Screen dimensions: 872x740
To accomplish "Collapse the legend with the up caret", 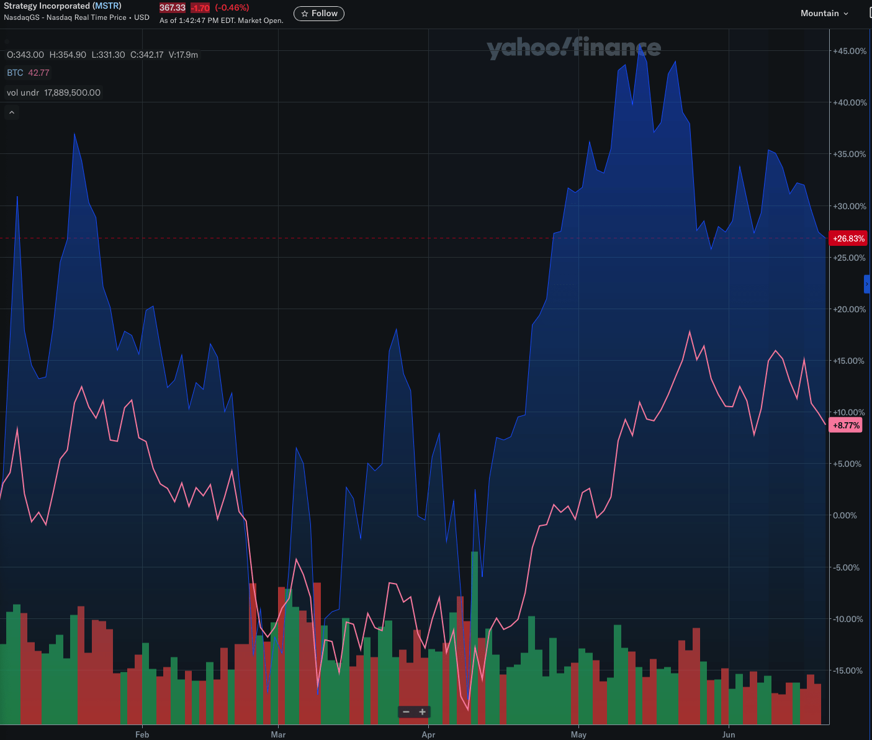I will tap(11, 112).
